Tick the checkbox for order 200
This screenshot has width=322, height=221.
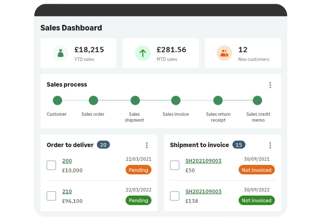tap(51, 165)
